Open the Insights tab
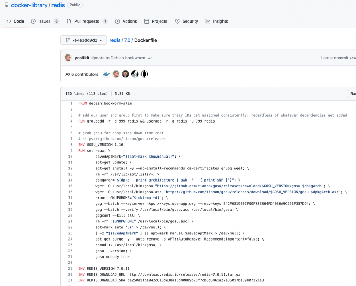Viewport: 356px width, 286px height. tap(217, 21)
